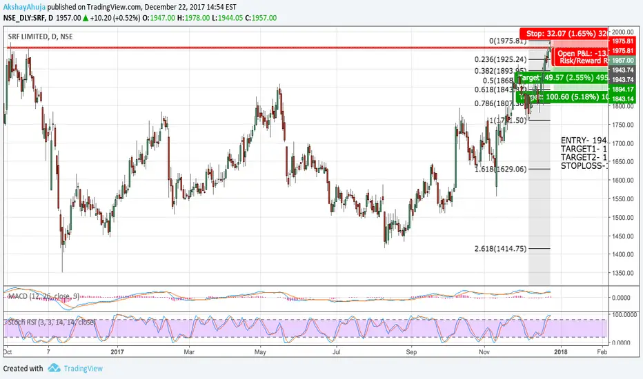
Task: Click the high value H:1978.00
Action: pyautogui.click(x=194, y=18)
